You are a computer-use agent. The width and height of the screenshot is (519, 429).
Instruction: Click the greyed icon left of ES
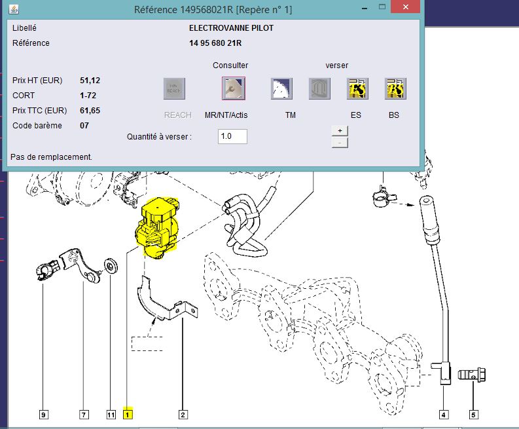(x=319, y=88)
